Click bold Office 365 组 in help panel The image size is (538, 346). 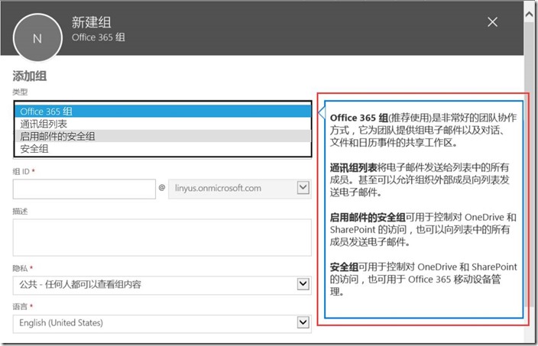[x=359, y=118]
